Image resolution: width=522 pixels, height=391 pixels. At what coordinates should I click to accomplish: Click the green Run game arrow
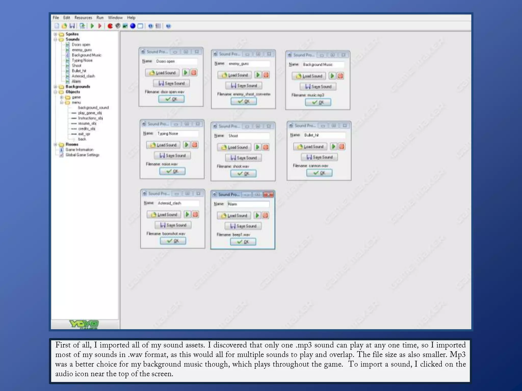point(92,26)
